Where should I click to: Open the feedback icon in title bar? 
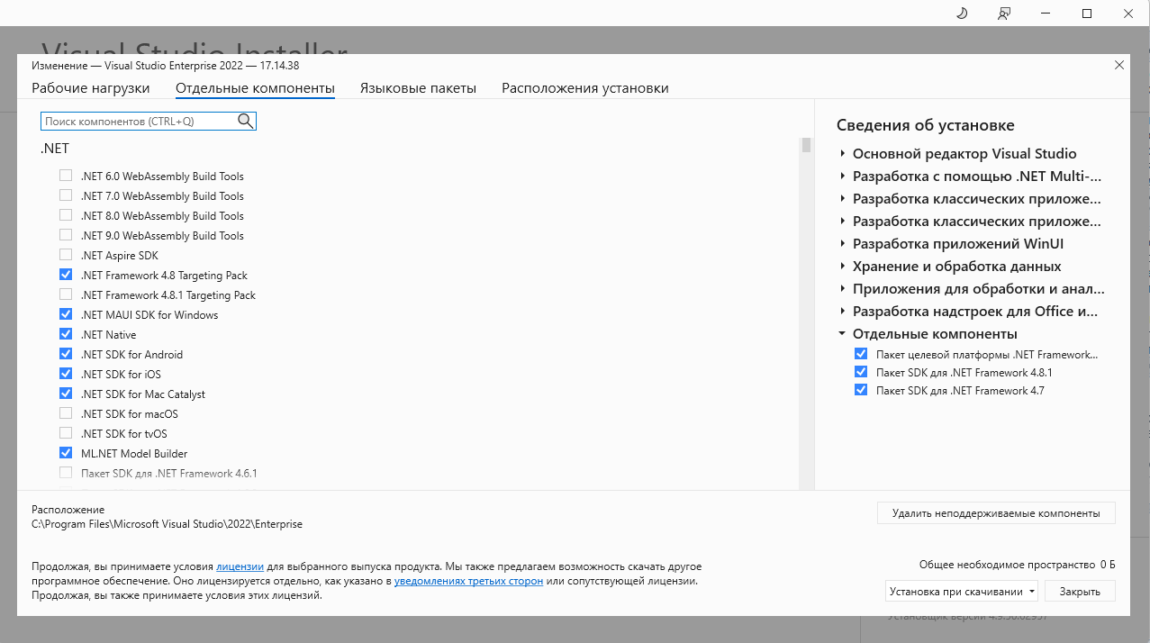pos(1004,14)
